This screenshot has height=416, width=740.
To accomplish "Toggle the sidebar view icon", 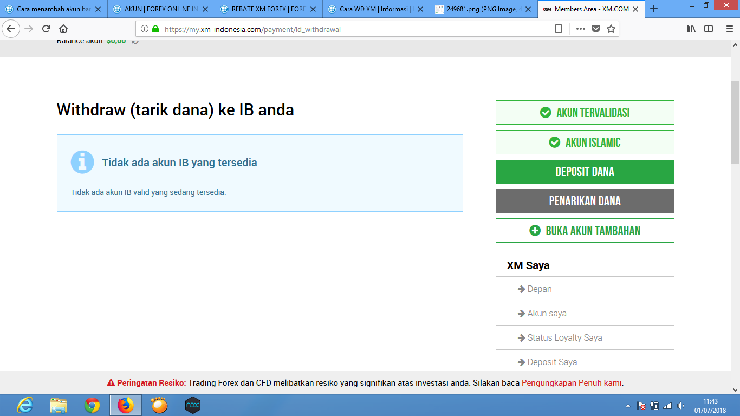I will (x=709, y=29).
